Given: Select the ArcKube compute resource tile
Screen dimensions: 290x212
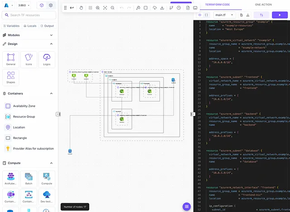Looking at the screenshot, I should coord(11,179).
